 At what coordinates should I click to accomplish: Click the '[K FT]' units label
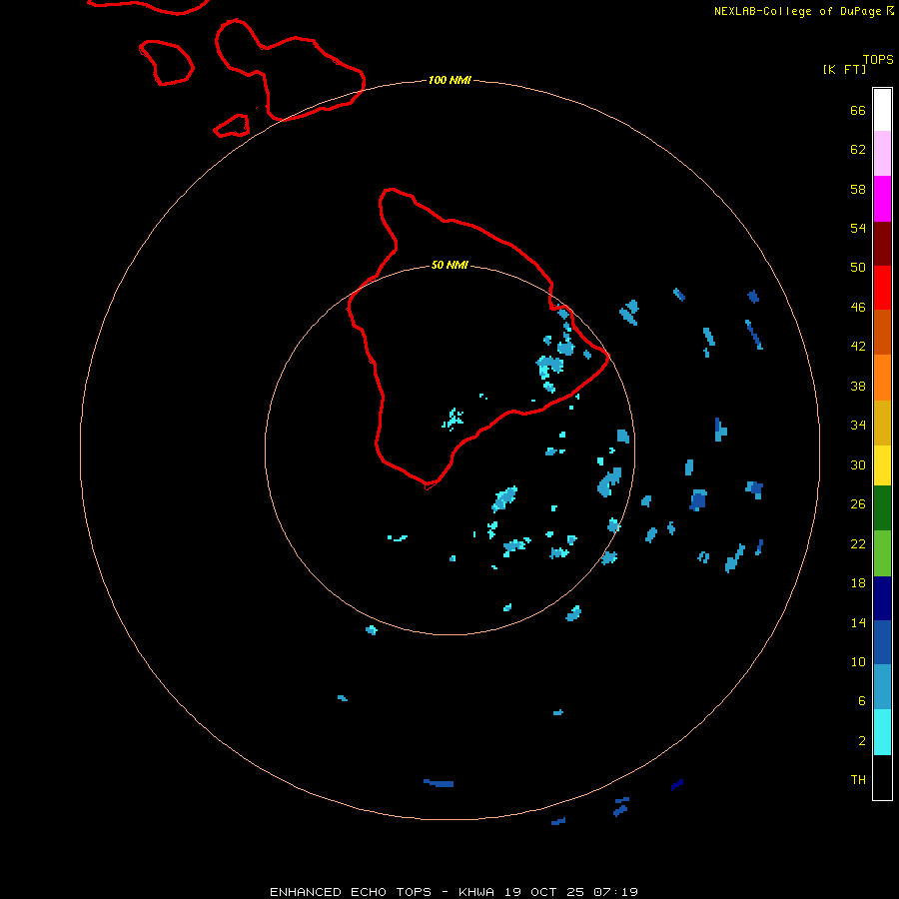tap(844, 69)
